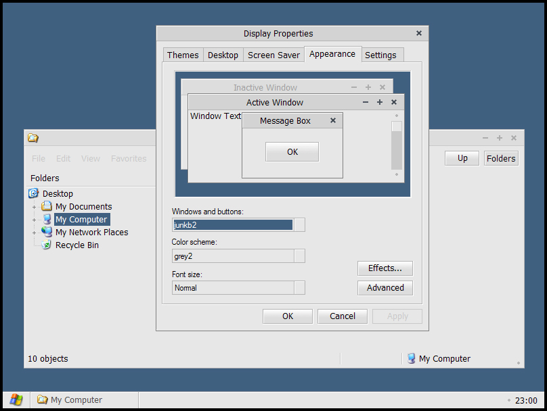The width and height of the screenshot is (547, 411).
Task: Switch to the Settings tab
Action: tap(381, 55)
